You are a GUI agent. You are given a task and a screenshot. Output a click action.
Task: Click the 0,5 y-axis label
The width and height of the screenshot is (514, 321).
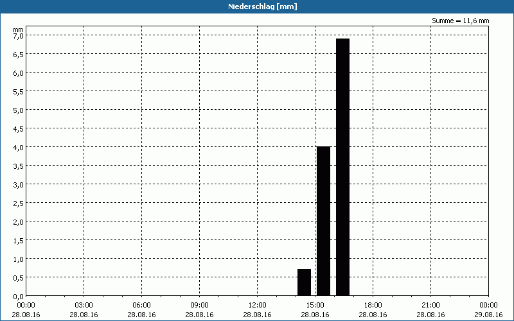[x=18, y=278]
